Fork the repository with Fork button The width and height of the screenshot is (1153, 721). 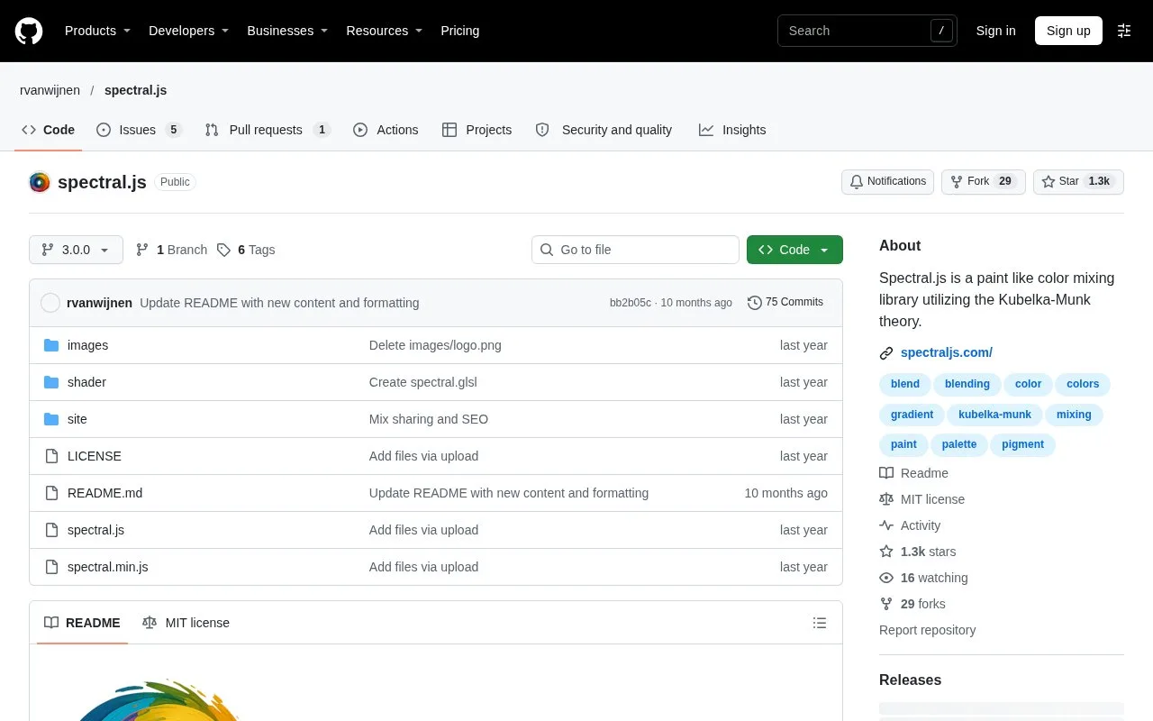coord(983,182)
